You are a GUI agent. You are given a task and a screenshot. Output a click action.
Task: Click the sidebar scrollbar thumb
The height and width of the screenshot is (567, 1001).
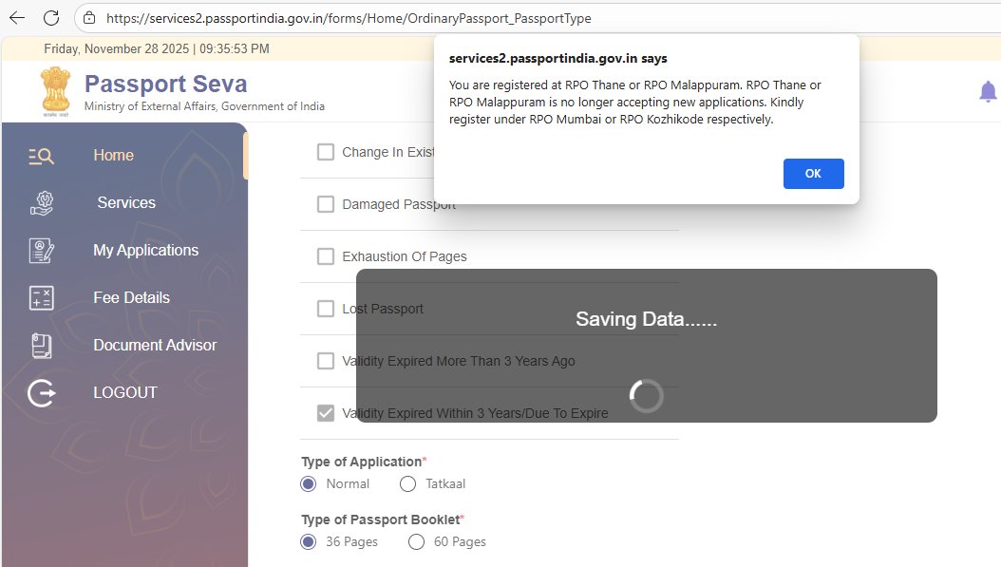click(245, 155)
